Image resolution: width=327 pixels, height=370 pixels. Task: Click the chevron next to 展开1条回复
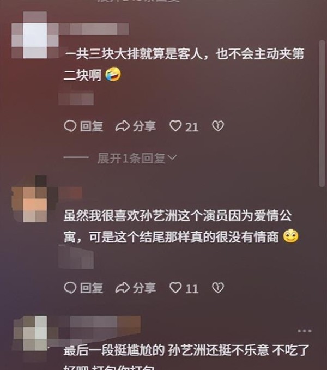pos(172,157)
